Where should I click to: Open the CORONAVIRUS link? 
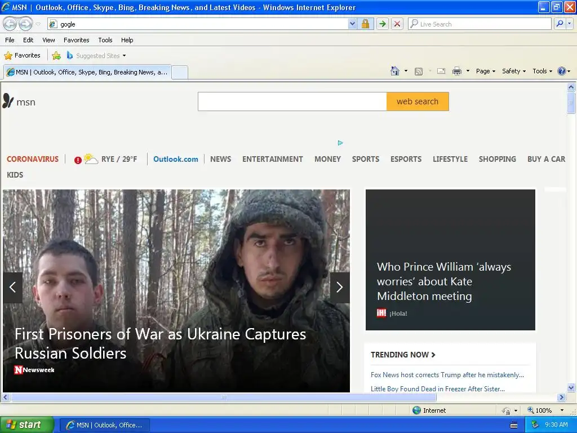[x=32, y=159]
